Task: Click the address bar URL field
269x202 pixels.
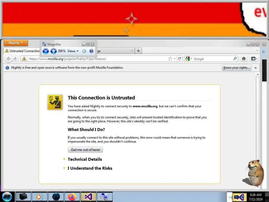Action: pyautogui.click(x=98, y=59)
